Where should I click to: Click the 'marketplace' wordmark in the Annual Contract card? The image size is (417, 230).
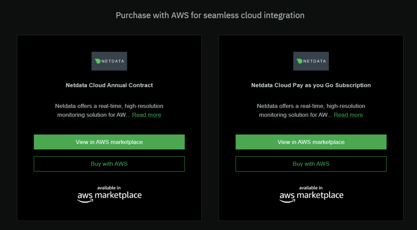pyautogui.click(x=118, y=195)
